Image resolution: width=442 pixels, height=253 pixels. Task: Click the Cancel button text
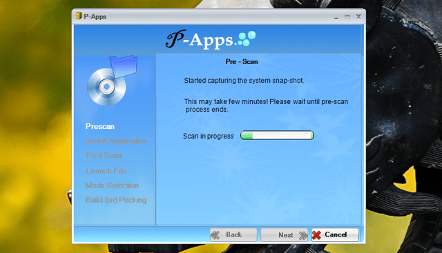(336, 234)
